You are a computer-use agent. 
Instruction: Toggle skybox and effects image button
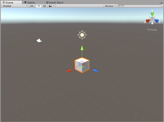[x=50, y=6]
